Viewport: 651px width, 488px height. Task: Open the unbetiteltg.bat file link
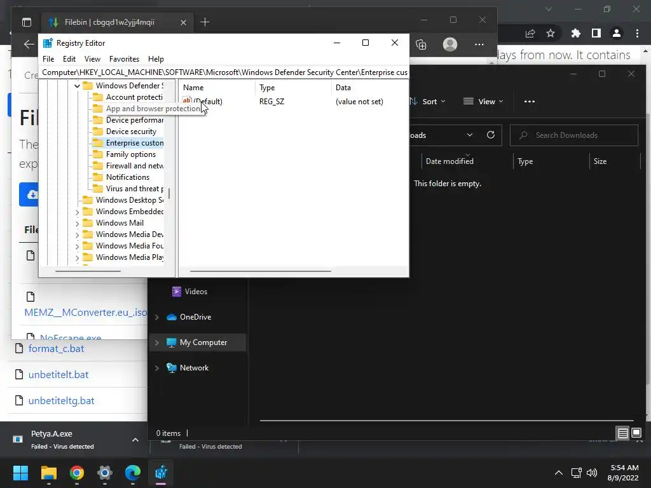61,401
